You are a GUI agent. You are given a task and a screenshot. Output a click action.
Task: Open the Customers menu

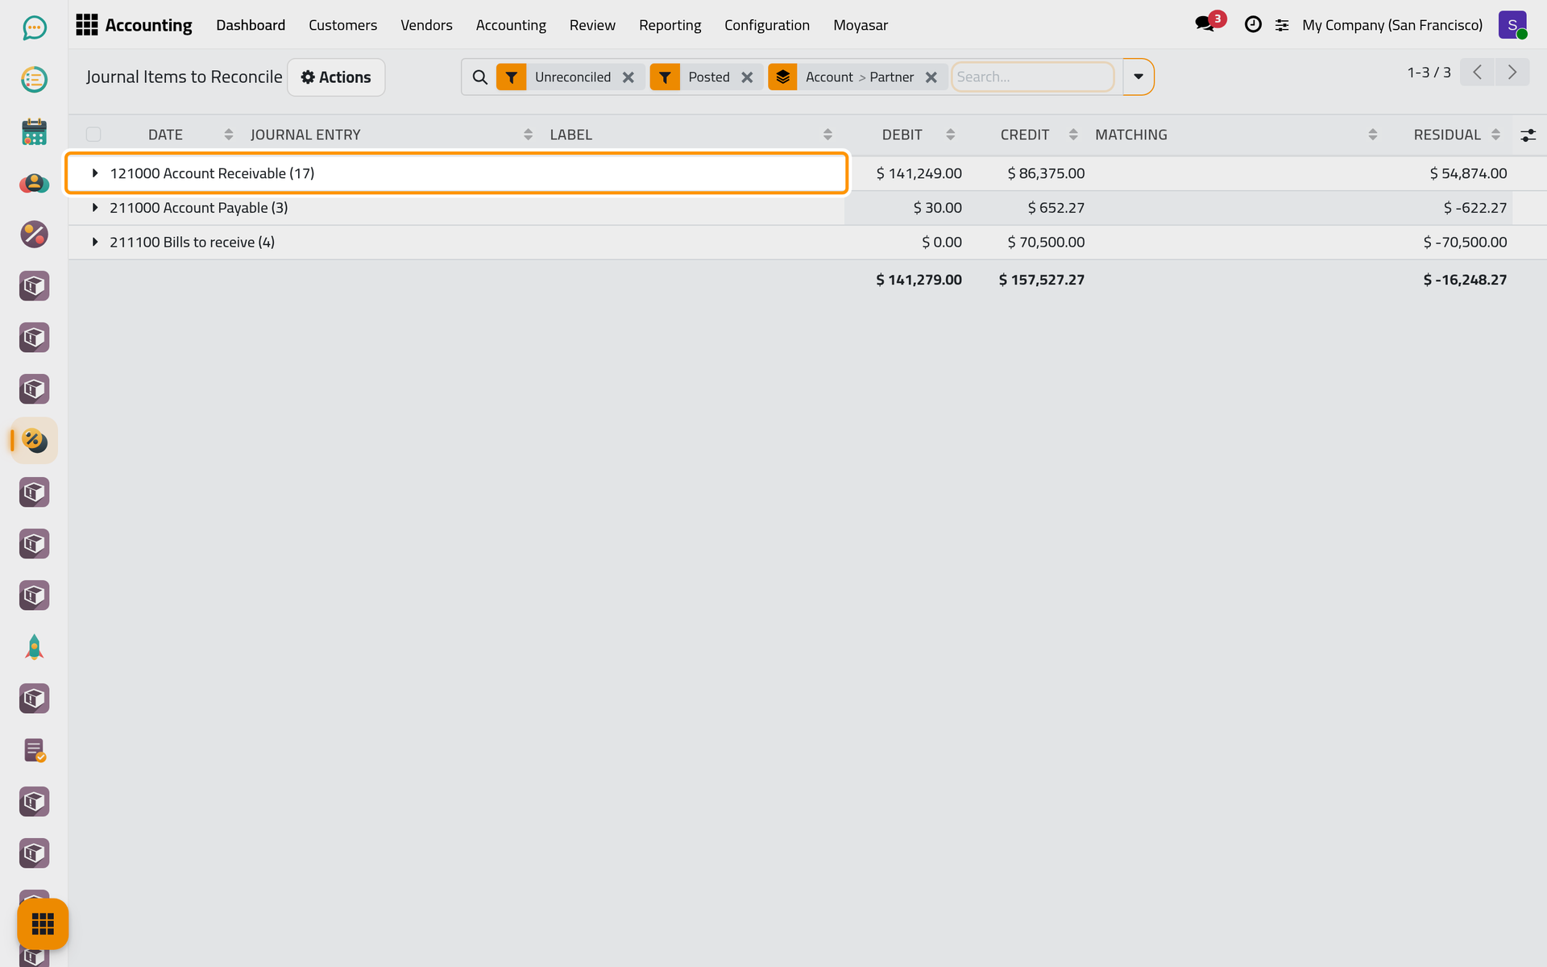[x=342, y=25]
